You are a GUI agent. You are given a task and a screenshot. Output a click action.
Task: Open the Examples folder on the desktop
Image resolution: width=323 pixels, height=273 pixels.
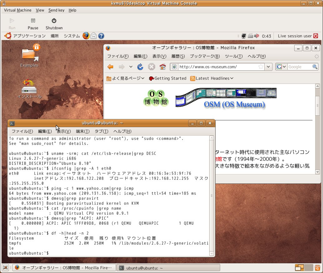[x=29, y=56]
